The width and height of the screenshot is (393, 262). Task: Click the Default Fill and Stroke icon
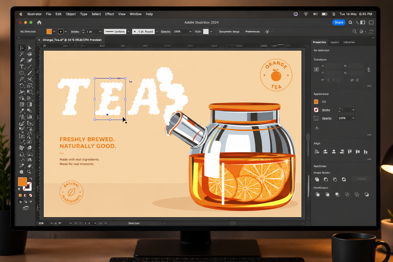click(x=19, y=189)
